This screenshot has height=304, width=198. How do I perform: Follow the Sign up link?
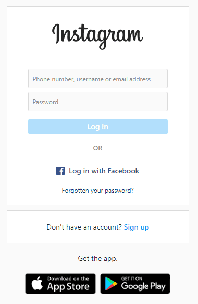(x=137, y=227)
